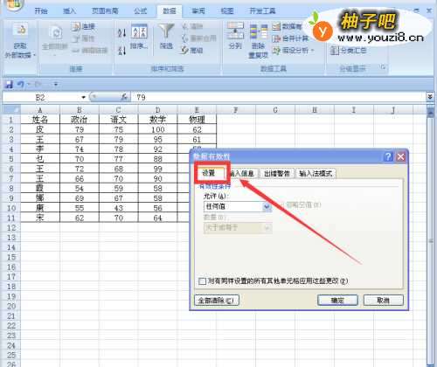Screen dimensions: 437x367
Task: Open the Insert ribbon tab
Action: point(69,11)
